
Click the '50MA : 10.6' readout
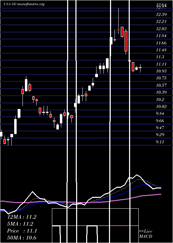tap(22, 238)
